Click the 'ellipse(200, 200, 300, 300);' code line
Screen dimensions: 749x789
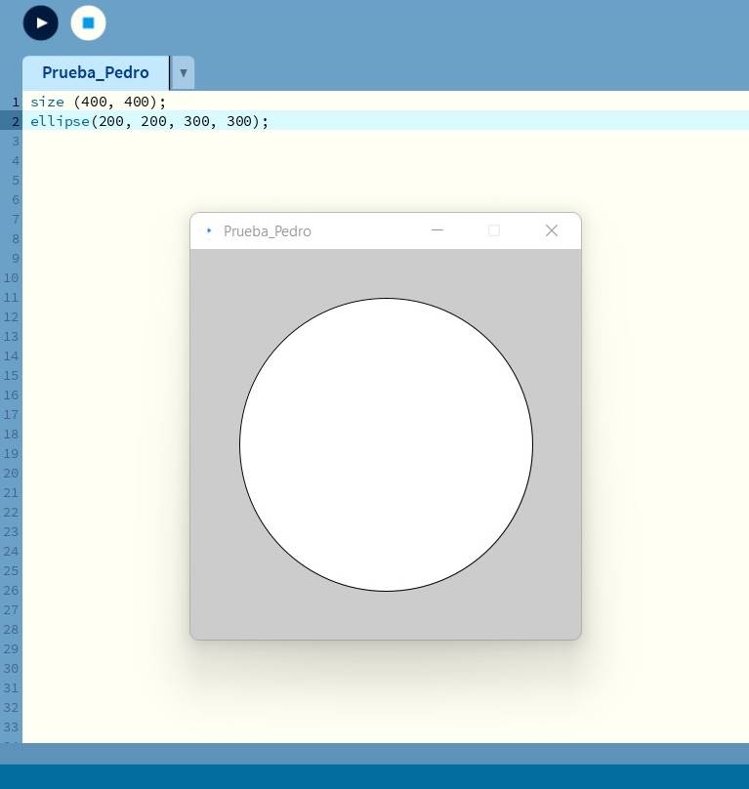[x=149, y=121]
